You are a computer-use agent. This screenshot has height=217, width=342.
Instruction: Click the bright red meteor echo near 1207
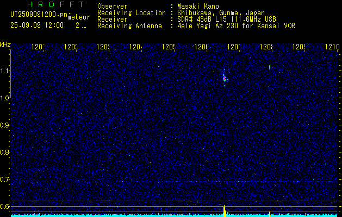pyautogui.click(x=225, y=78)
